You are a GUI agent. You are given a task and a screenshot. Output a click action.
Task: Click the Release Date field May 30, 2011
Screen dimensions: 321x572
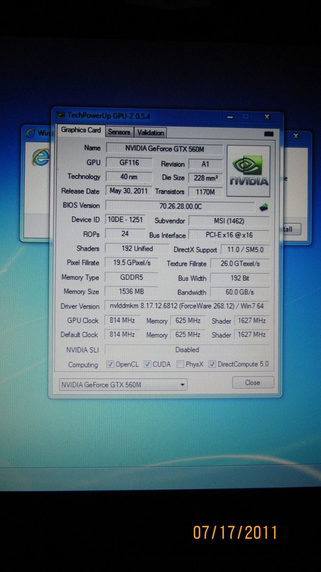pos(129,191)
